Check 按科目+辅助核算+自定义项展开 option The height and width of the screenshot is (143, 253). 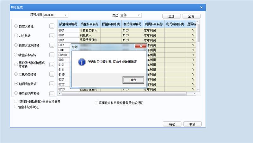pyautogui.click(x=16, y=102)
